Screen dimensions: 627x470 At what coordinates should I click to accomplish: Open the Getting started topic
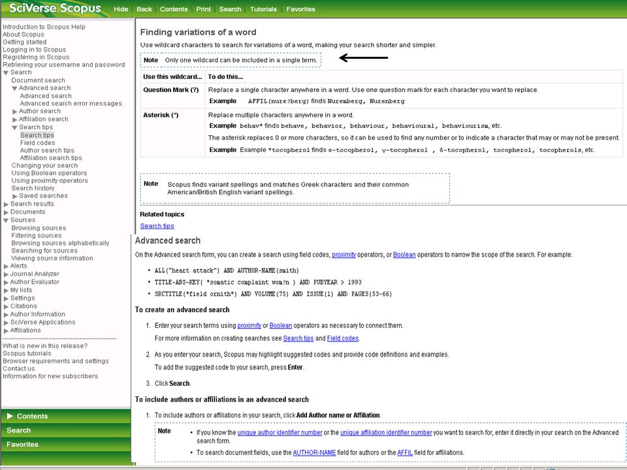pyautogui.click(x=24, y=42)
